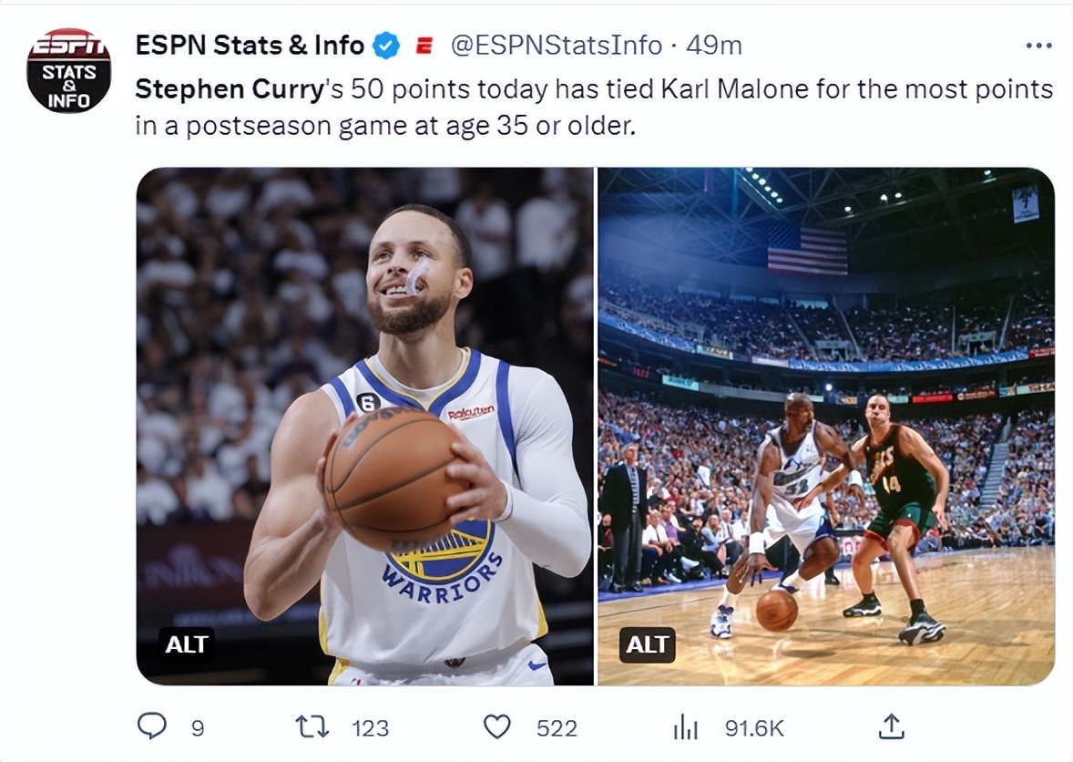Click the 91.6K views count
1073x762 pixels.
(x=754, y=728)
